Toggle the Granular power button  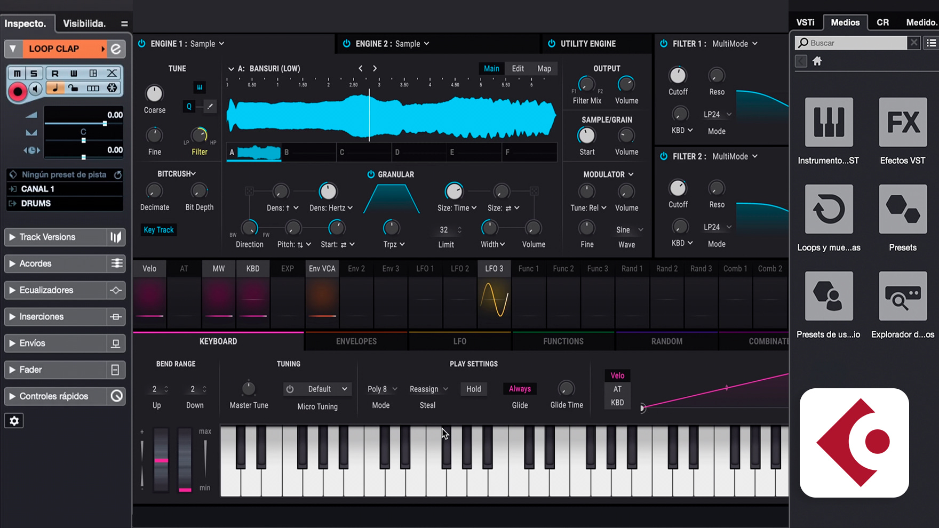[371, 174]
